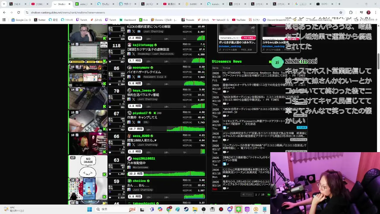Viewport: 380px width, 214px height.
Task: Open the Threads bookmark
Action: pos(188,20)
